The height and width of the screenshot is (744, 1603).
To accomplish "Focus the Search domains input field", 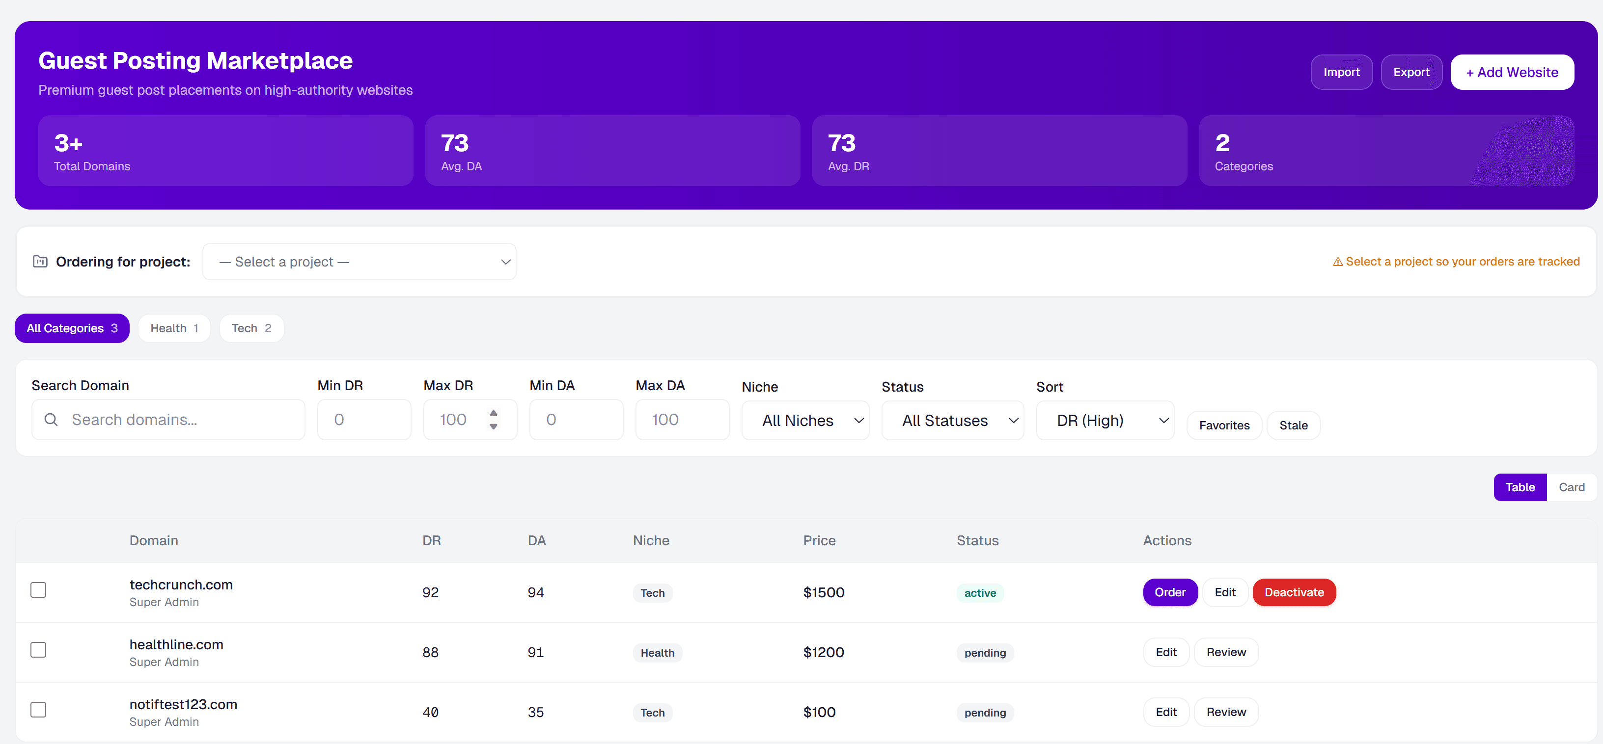I will [168, 420].
